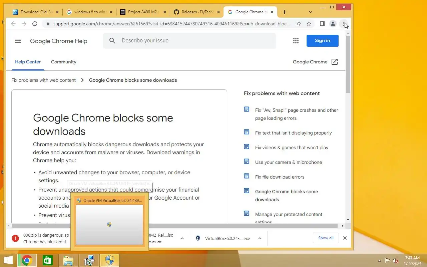
Task: Switch to the Releases FlyTech tab
Action: click(x=197, y=12)
